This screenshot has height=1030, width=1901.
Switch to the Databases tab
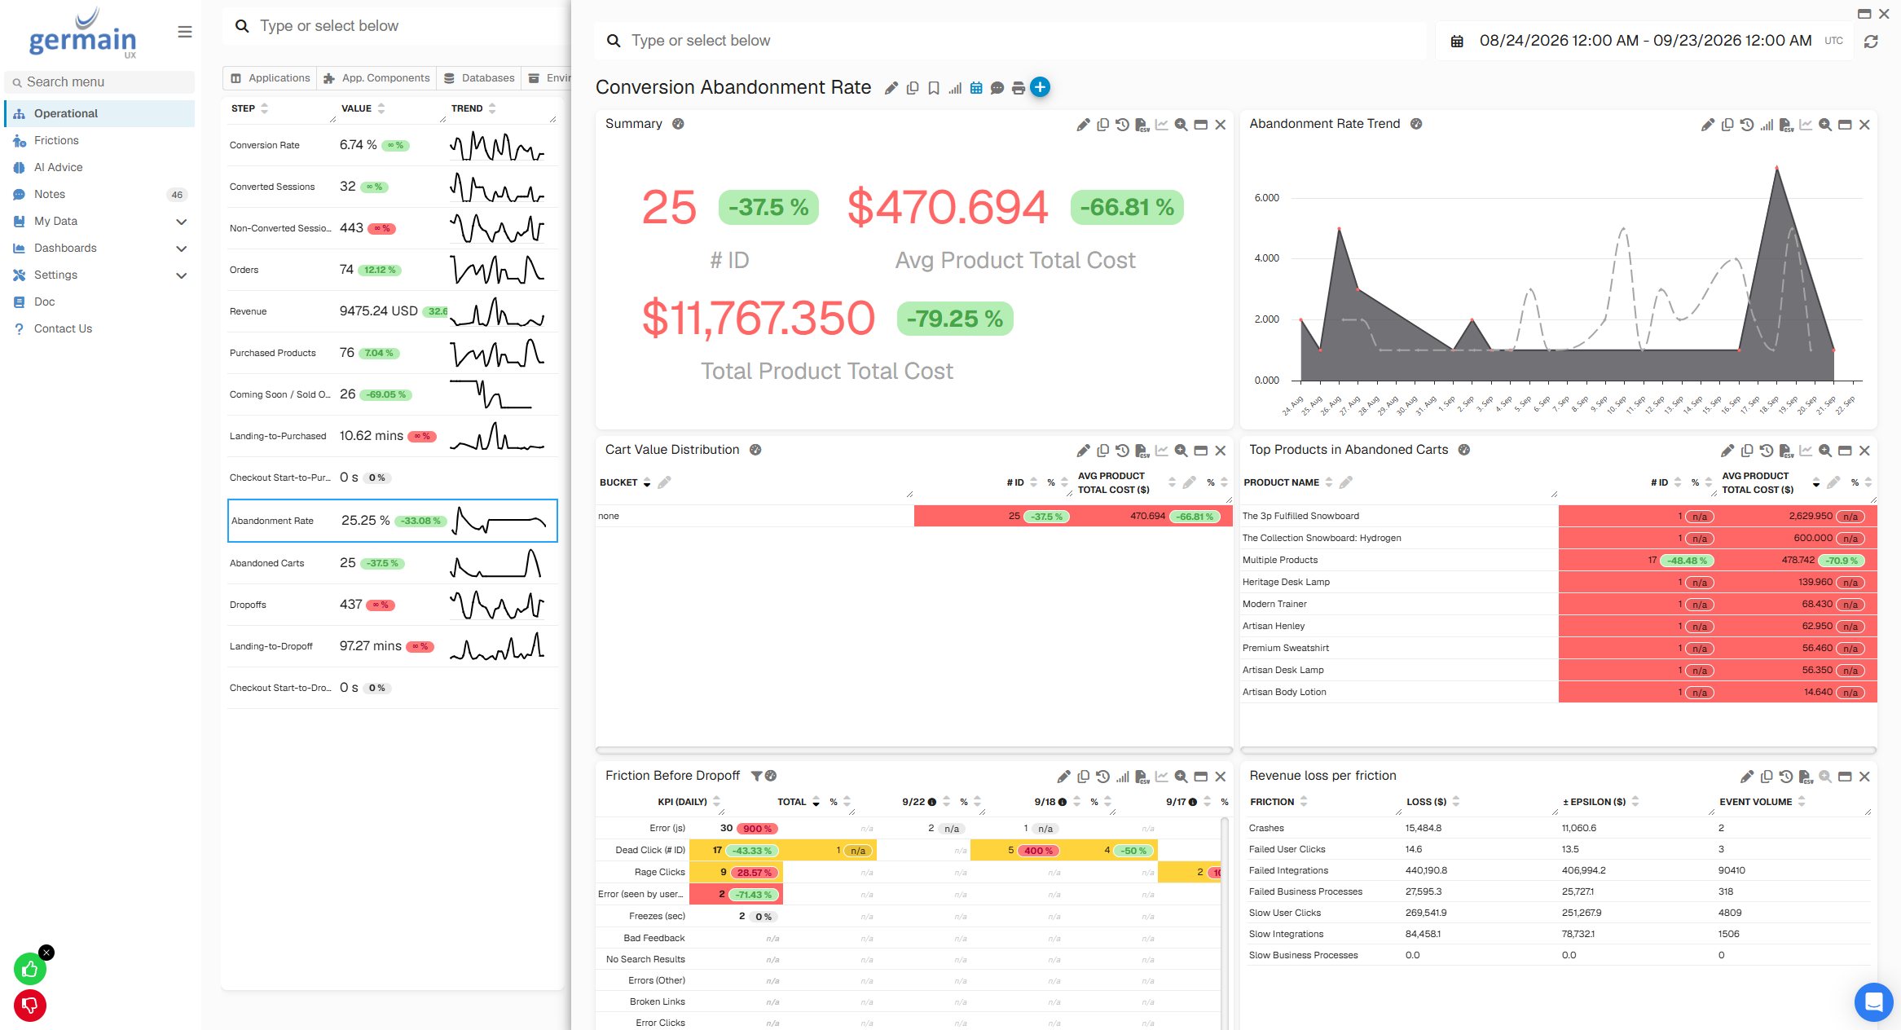pyautogui.click(x=479, y=78)
